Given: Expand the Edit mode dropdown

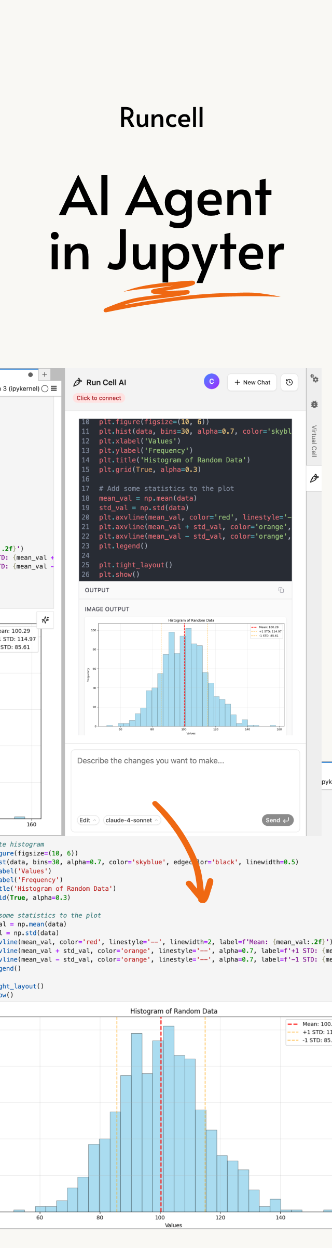Looking at the screenshot, I should (x=88, y=820).
